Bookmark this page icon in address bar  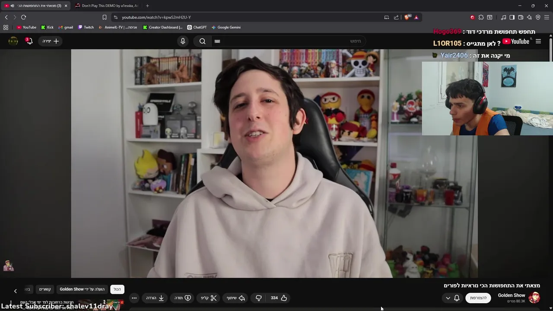click(104, 17)
